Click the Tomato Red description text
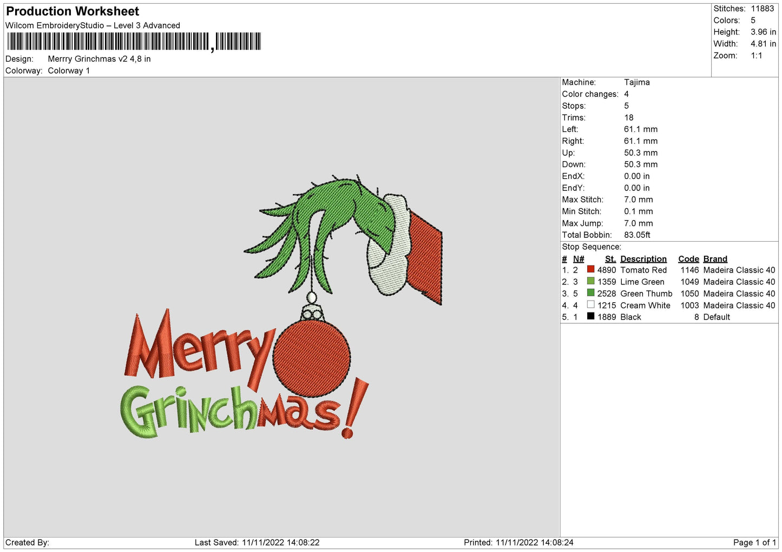Screen dimensions: 782x552 pos(643,270)
